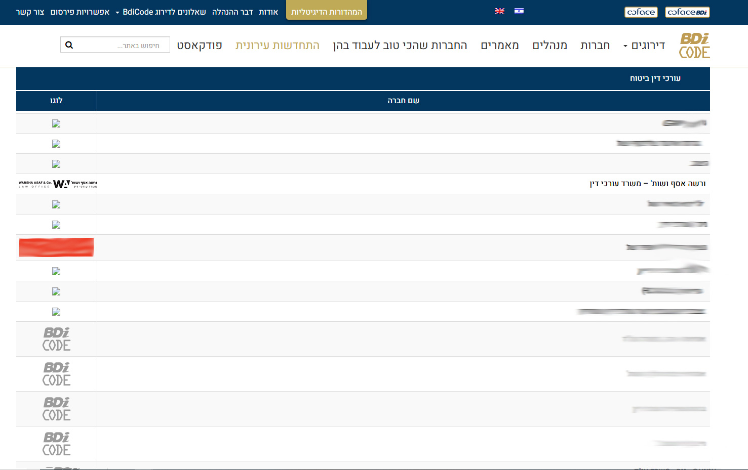This screenshot has width=748, height=470.
Task: Click the המהדורות הדיגיטליות button
Action: 326,12
